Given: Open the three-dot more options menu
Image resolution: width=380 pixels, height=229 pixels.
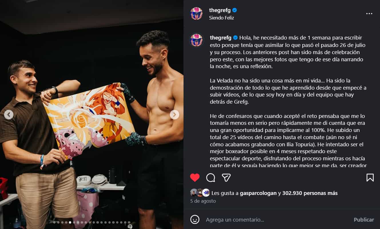Looking at the screenshot, I should click(369, 13).
